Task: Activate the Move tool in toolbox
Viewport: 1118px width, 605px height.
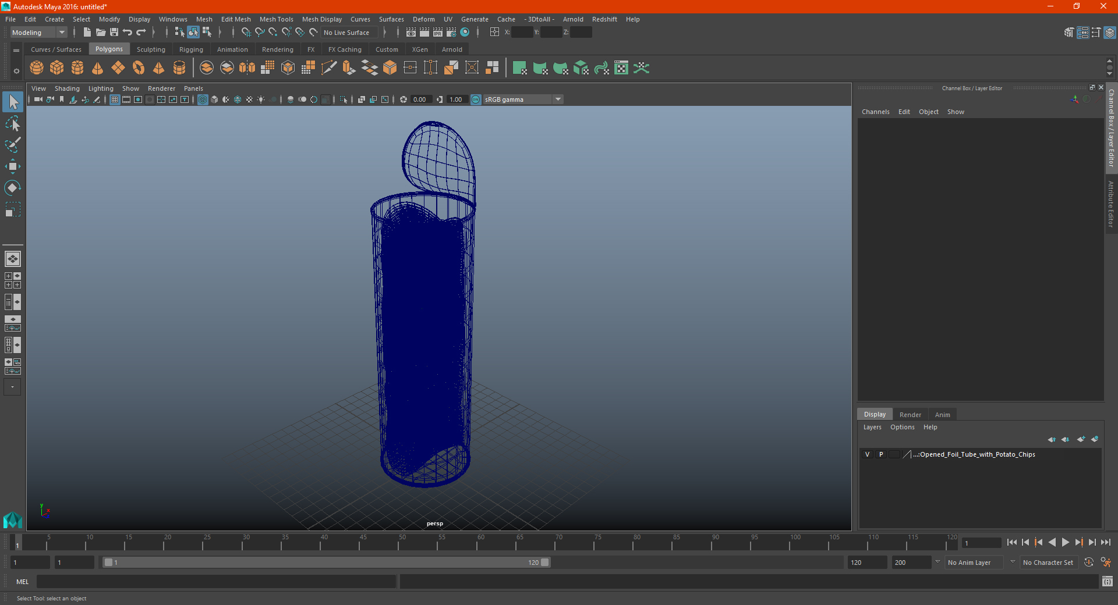Action: (x=13, y=166)
